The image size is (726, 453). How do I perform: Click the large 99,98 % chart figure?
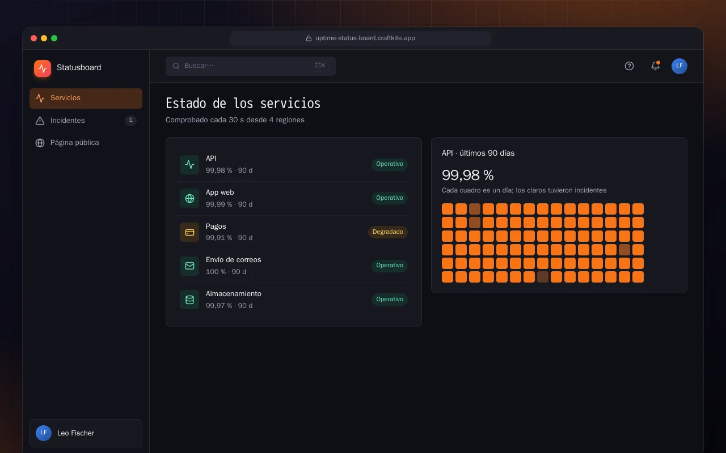468,175
